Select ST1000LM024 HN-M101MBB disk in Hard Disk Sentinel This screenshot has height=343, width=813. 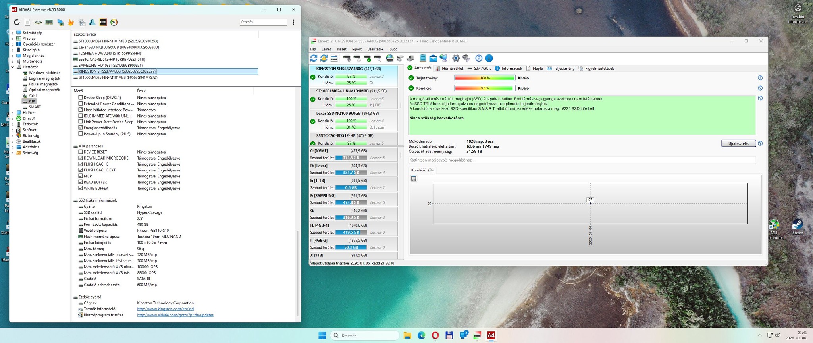(x=353, y=98)
